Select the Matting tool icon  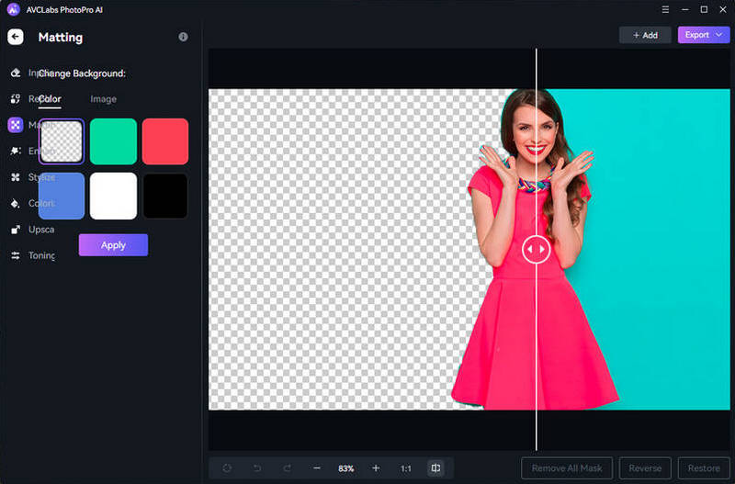tap(16, 125)
